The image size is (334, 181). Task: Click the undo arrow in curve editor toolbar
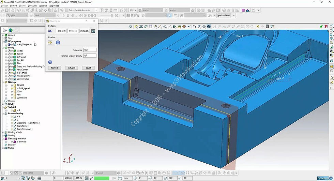point(258,26)
